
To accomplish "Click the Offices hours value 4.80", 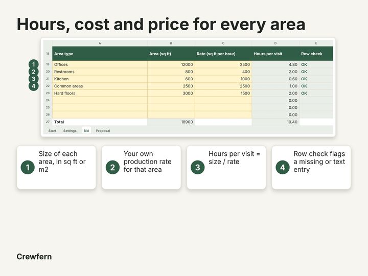I will (293, 64).
